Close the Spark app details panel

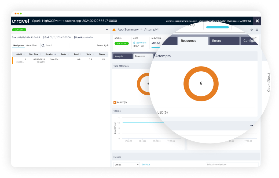(257, 21)
